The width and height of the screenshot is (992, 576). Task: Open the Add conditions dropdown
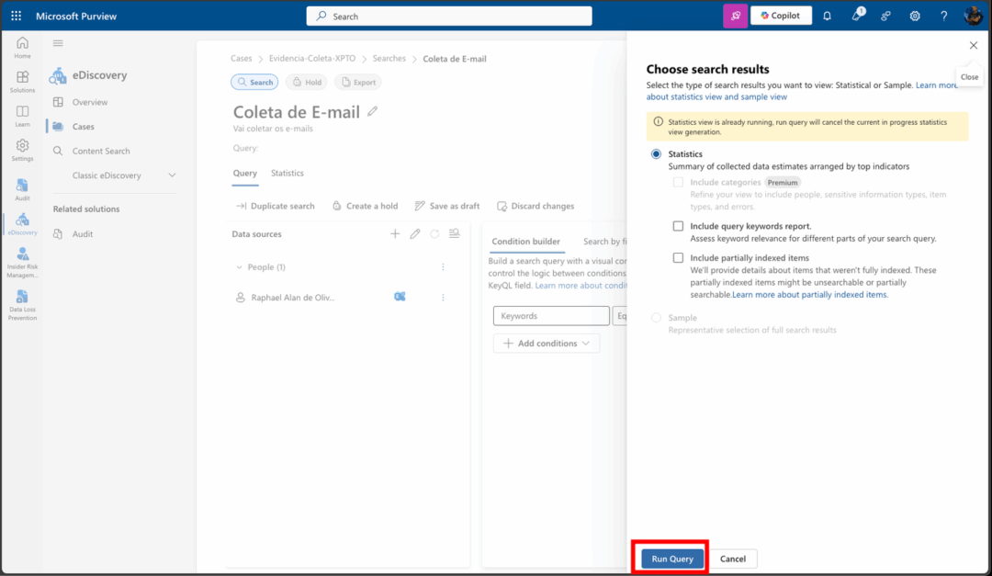[547, 343]
